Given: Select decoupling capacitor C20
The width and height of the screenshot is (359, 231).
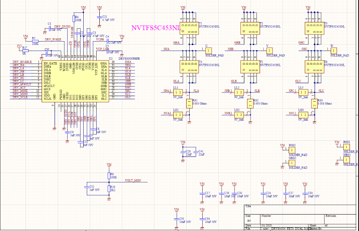Looking at the screenshot, I should point(234,193).
